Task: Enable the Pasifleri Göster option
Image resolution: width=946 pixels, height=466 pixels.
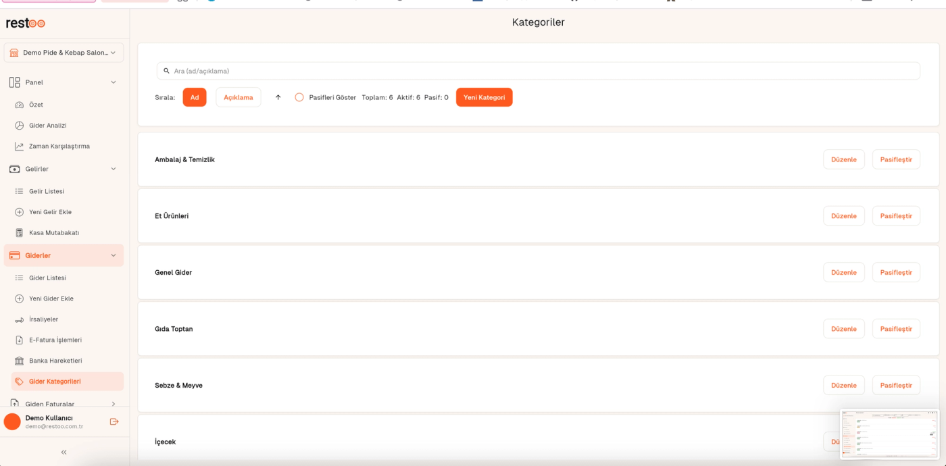Action: coord(299,97)
